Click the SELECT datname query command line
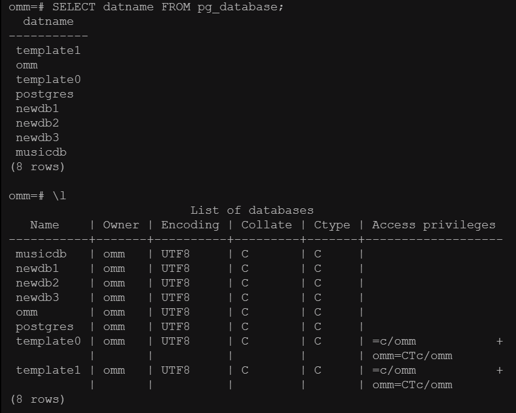 click(146, 7)
